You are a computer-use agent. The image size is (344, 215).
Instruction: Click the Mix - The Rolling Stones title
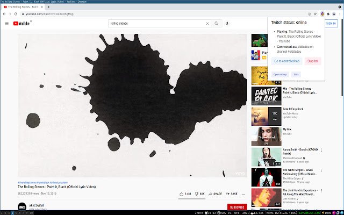tap(300, 91)
